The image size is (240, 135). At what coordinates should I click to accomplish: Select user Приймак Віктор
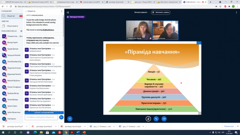[12, 93]
